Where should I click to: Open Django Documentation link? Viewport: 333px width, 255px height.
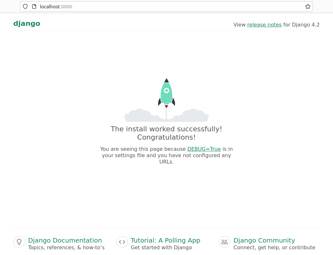pos(65,240)
